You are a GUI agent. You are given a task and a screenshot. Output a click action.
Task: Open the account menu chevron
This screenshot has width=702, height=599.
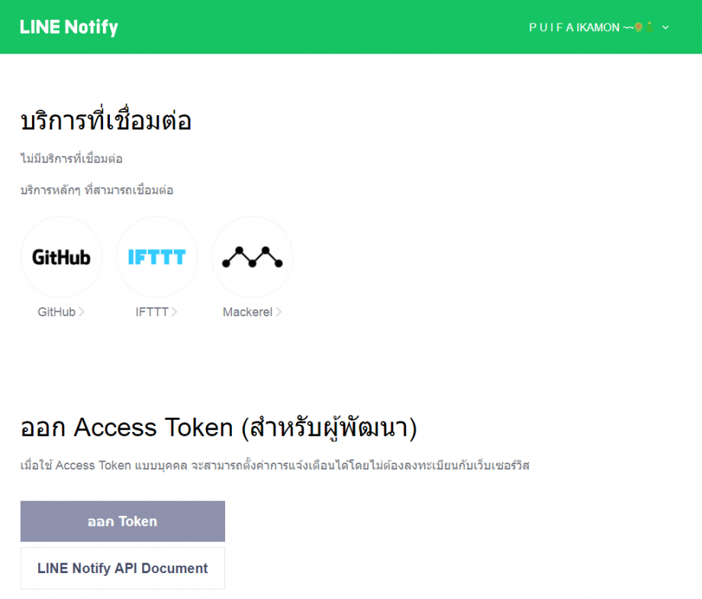point(665,28)
